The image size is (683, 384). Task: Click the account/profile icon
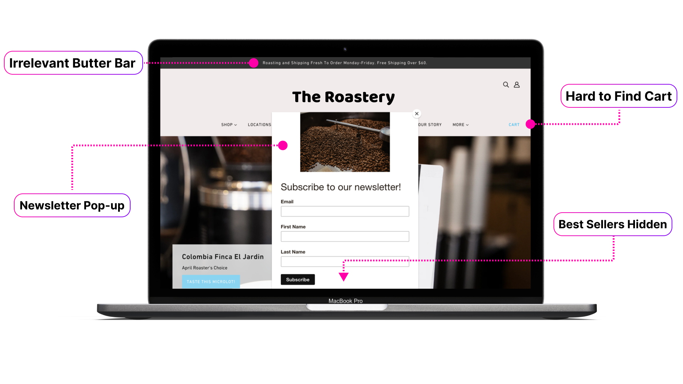(x=517, y=84)
